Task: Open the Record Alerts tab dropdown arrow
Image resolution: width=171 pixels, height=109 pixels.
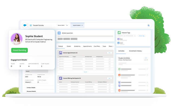Action: pos(67,25)
